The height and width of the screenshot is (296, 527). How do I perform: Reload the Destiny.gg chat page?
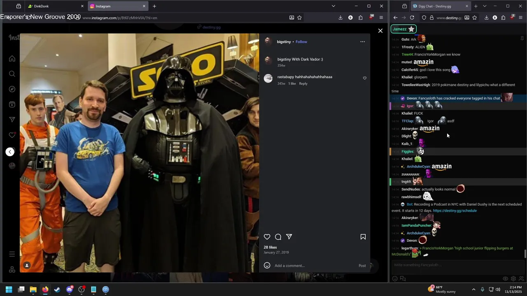click(x=412, y=18)
